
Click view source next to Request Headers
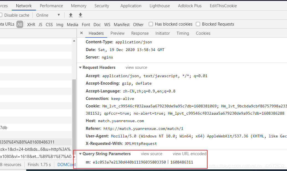(x=136, y=67)
